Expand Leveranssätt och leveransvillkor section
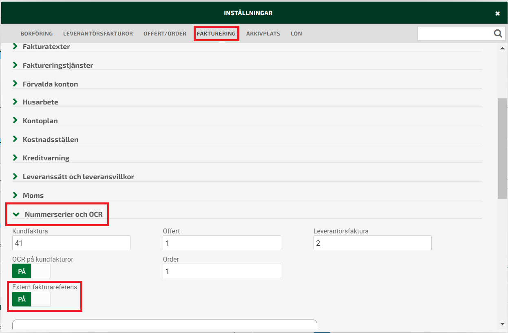This screenshot has width=508, height=333. point(15,177)
